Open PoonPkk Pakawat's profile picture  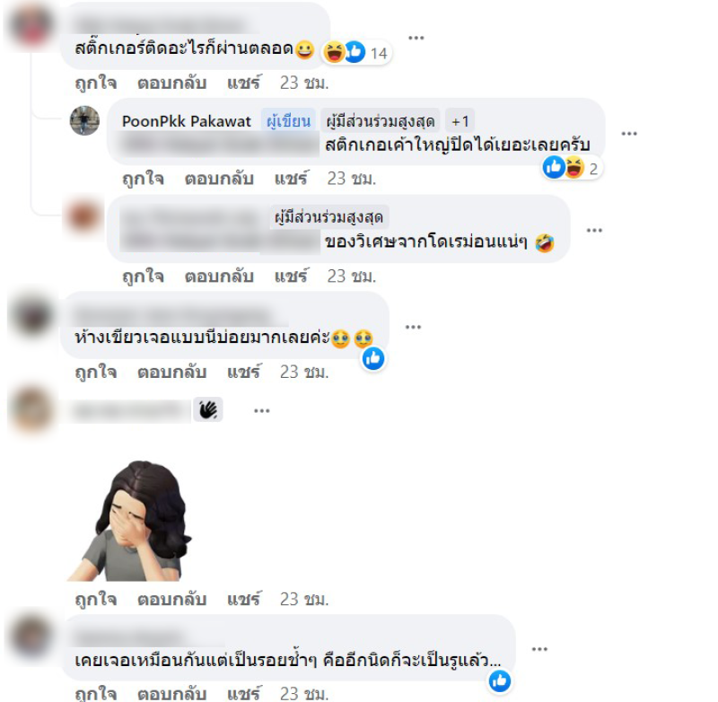pos(84,121)
